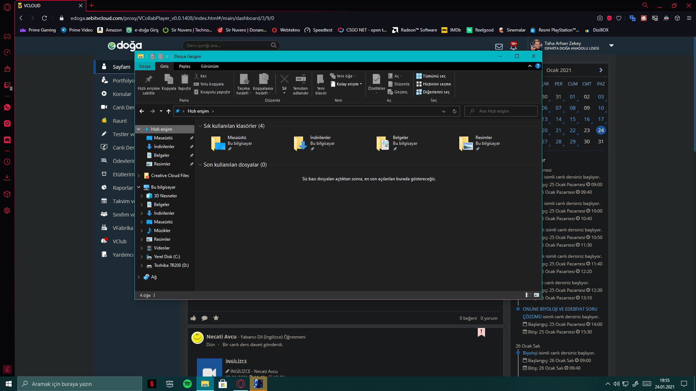This screenshot has height=391, width=696.
Task: Open the Görünüm ribbon tab
Action: point(210,66)
